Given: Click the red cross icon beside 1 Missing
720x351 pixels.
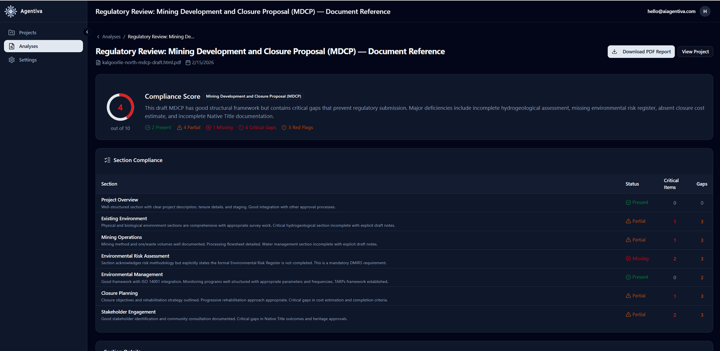Looking at the screenshot, I should coord(208,127).
